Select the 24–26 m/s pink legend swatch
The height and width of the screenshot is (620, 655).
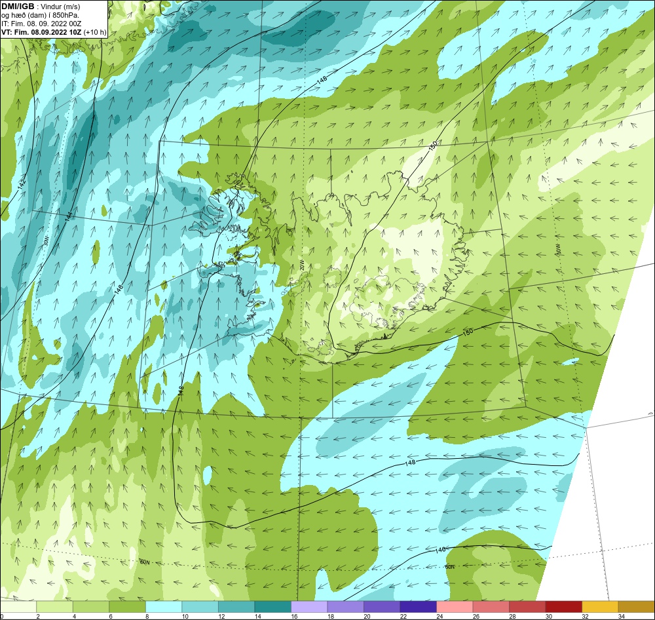[455, 607]
